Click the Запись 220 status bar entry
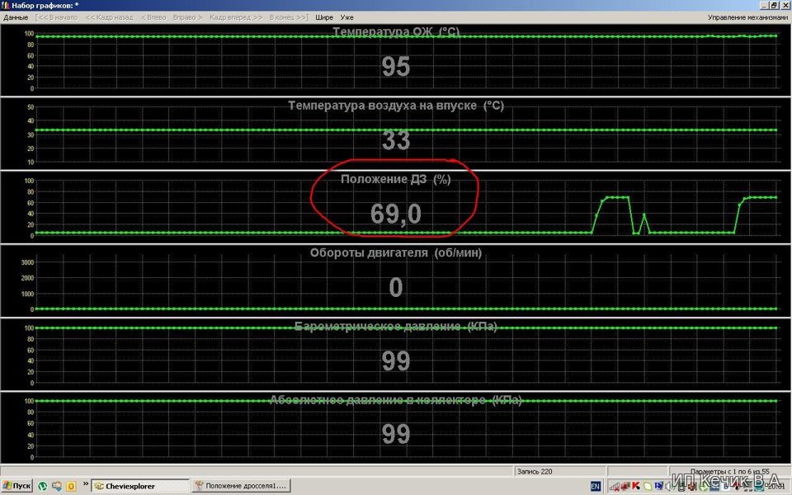 (x=535, y=471)
